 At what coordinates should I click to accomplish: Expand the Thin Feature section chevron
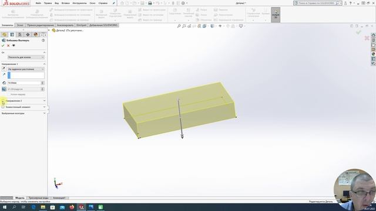[45, 107]
